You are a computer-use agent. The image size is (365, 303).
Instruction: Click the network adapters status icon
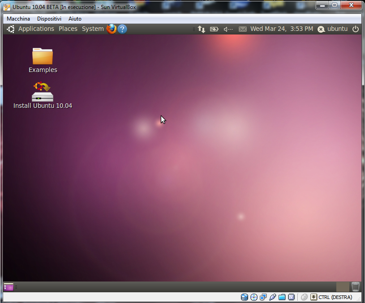(263, 297)
